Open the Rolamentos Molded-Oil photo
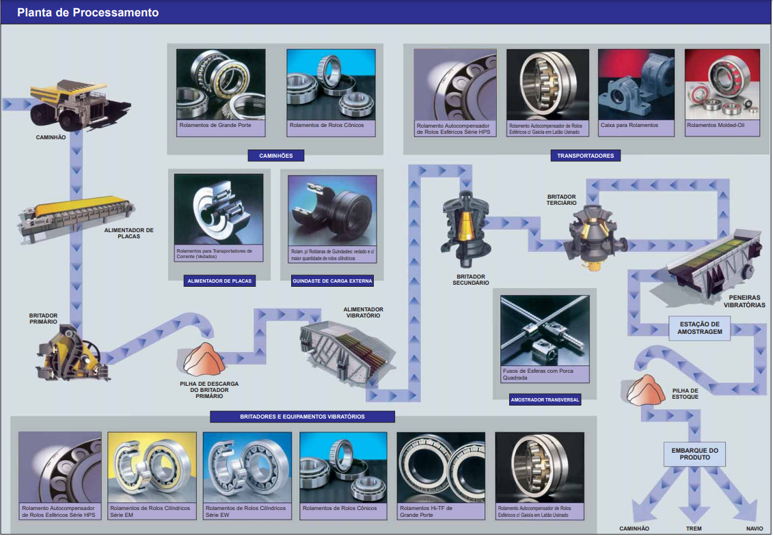 pyautogui.click(x=722, y=85)
